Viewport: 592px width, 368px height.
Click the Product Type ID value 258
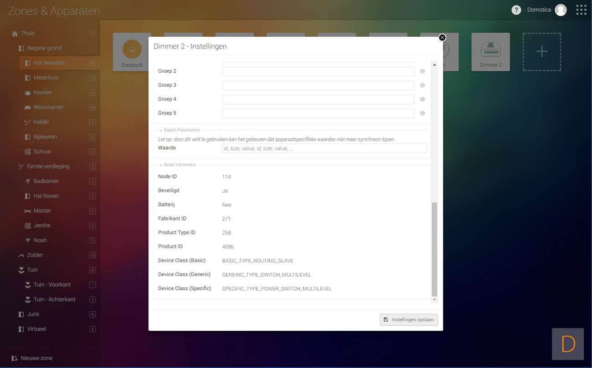tap(226, 233)
